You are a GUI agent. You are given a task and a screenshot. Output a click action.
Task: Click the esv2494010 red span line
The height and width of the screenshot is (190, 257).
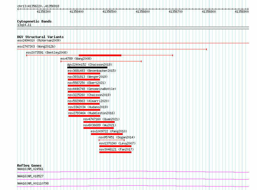[x=133, y=43]
